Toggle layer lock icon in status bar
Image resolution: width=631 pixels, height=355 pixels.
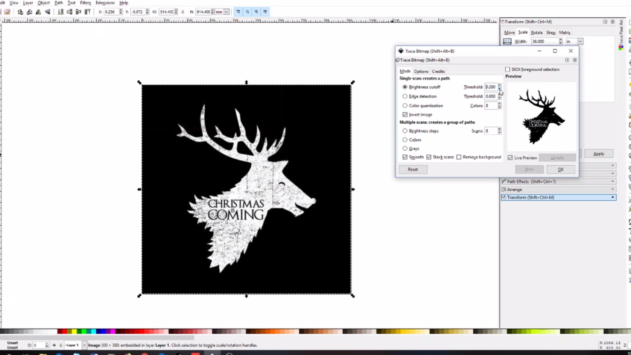click(61, 345)
